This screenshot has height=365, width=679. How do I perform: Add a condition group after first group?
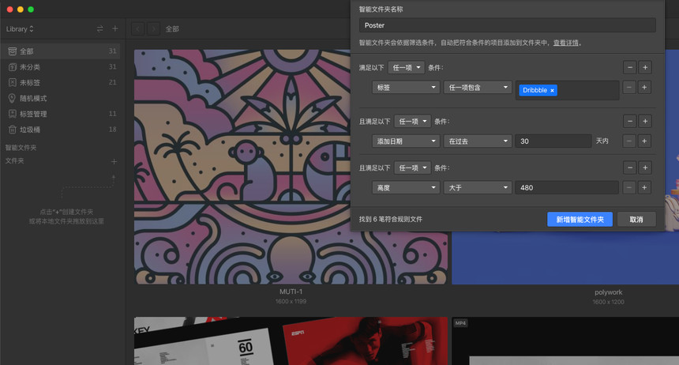pyautogui.click(x=645, y=68)
